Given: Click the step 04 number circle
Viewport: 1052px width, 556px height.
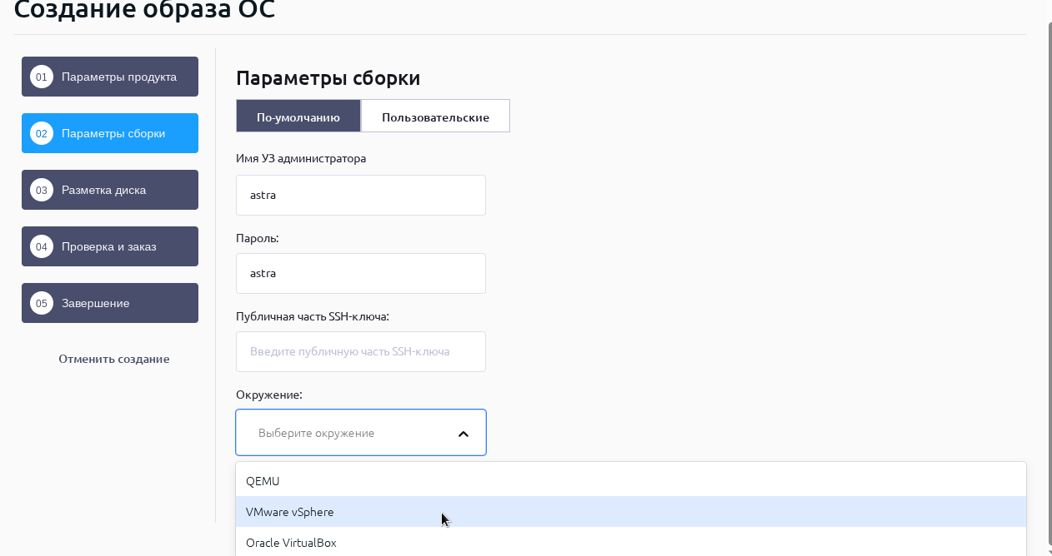Looking at the screenshot, I should click(x=42, y=246).
